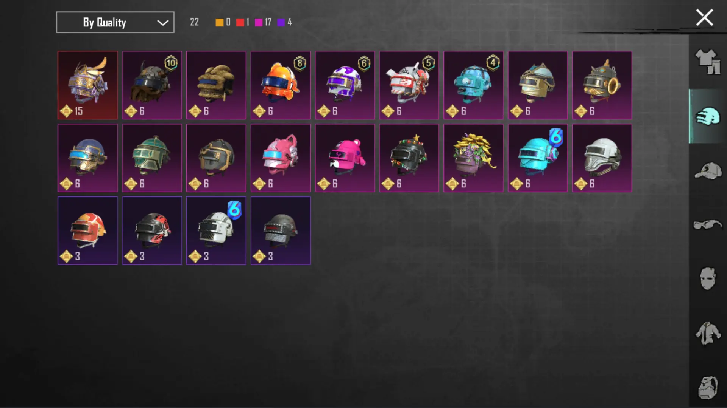
Task: Close the inventory with the X icon
Action: pos(704,18)
